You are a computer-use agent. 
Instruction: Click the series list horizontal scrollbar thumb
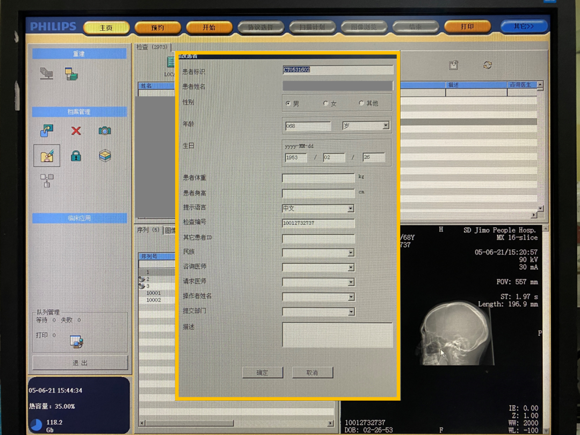tap(190, 423)
